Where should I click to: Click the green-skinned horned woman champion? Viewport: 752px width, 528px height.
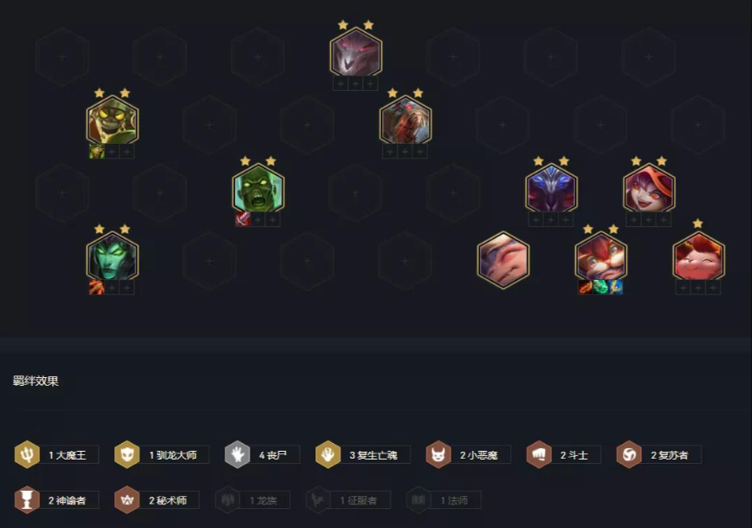[113, 257]
